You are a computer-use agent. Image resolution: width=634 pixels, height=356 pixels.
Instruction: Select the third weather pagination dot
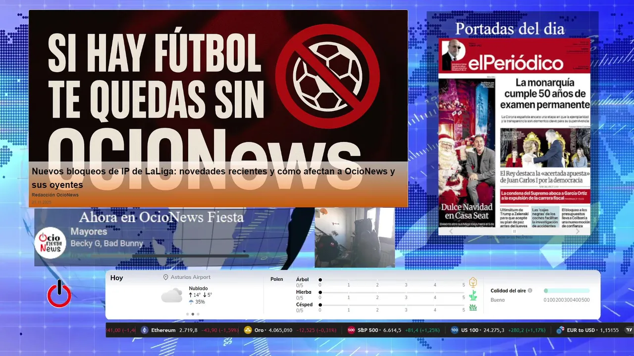tap(198, 314)
